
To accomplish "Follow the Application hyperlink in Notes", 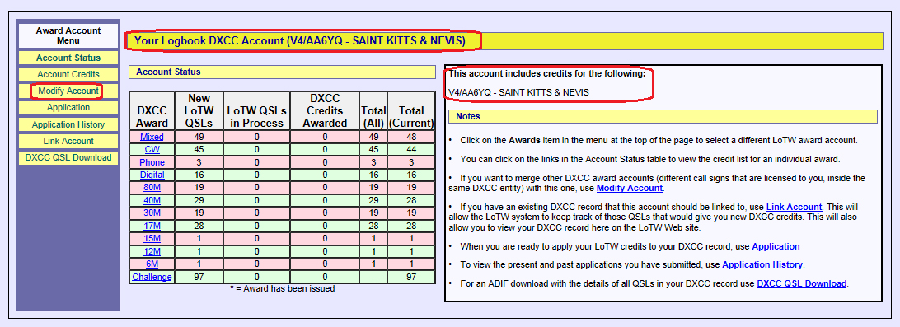I will click(x=776, y=246).
